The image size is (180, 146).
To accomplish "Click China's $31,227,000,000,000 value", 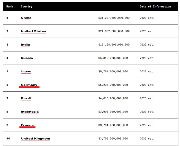I will tap(114, 18).
